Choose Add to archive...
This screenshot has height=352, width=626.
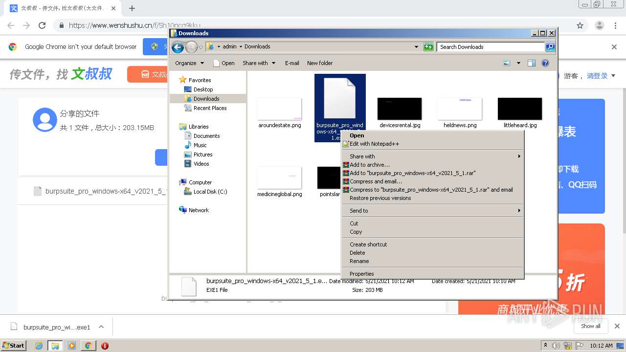coord(432,165)
